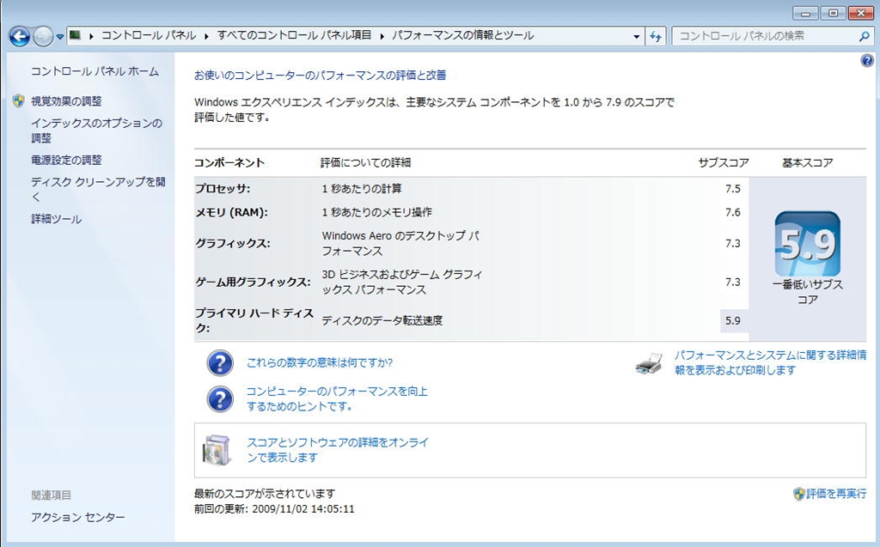Expand the chevron after コントロール パネル
Screen dimensions: 880x547
click(206, 36)
